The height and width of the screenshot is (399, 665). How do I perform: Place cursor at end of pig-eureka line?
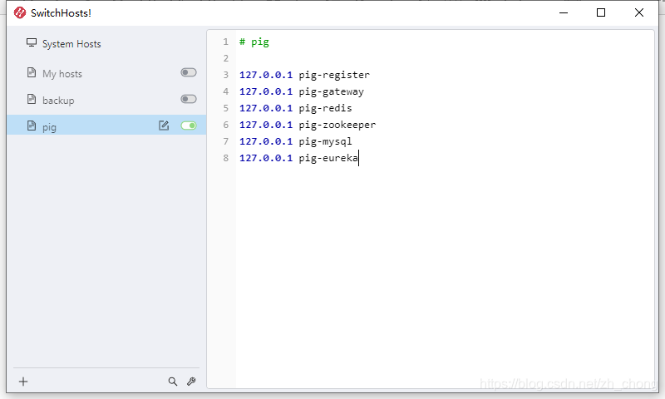point(358,158)
